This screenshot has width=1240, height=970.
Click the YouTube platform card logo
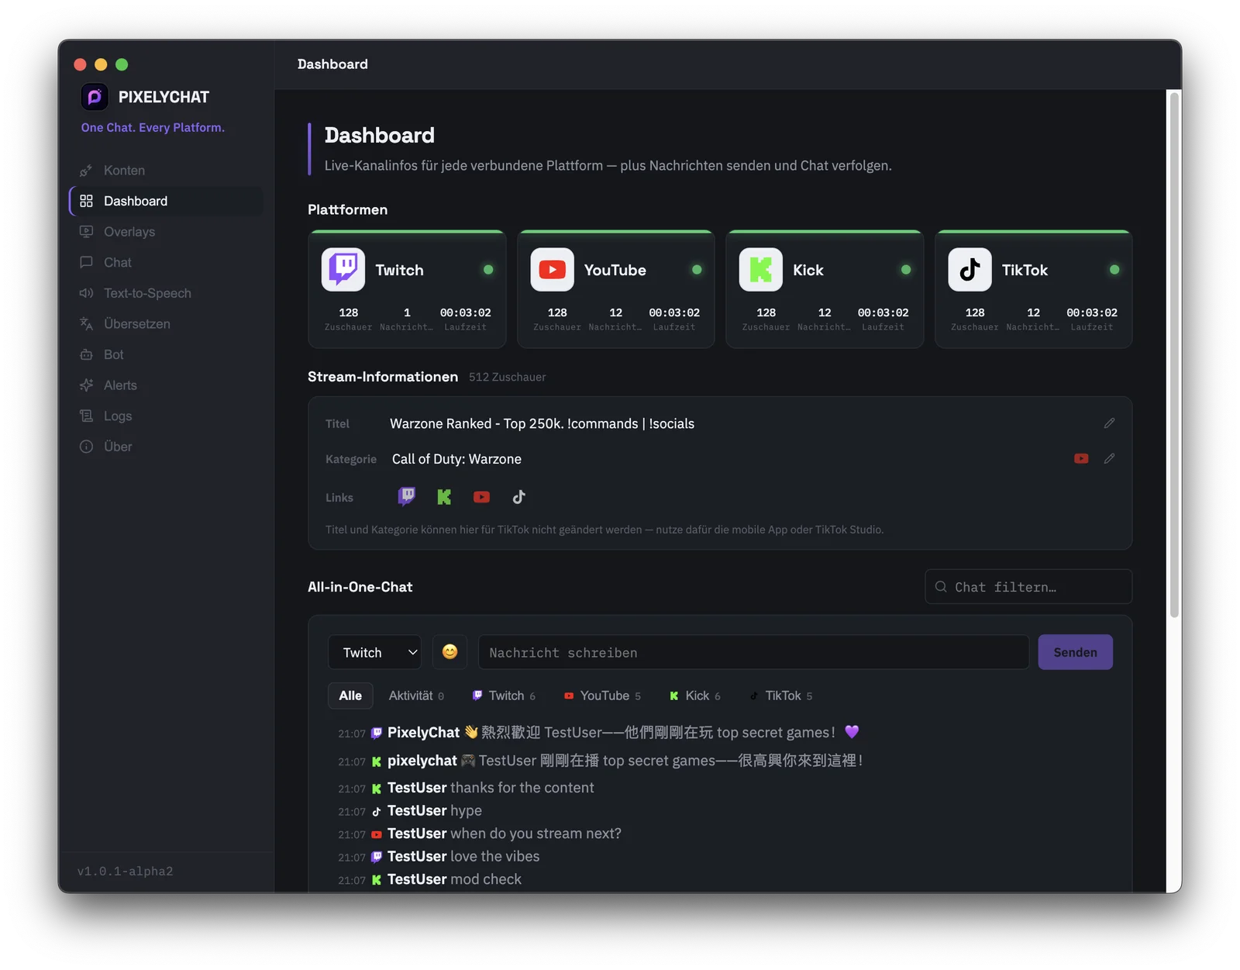pyautogui.click(x=552, y=270)
